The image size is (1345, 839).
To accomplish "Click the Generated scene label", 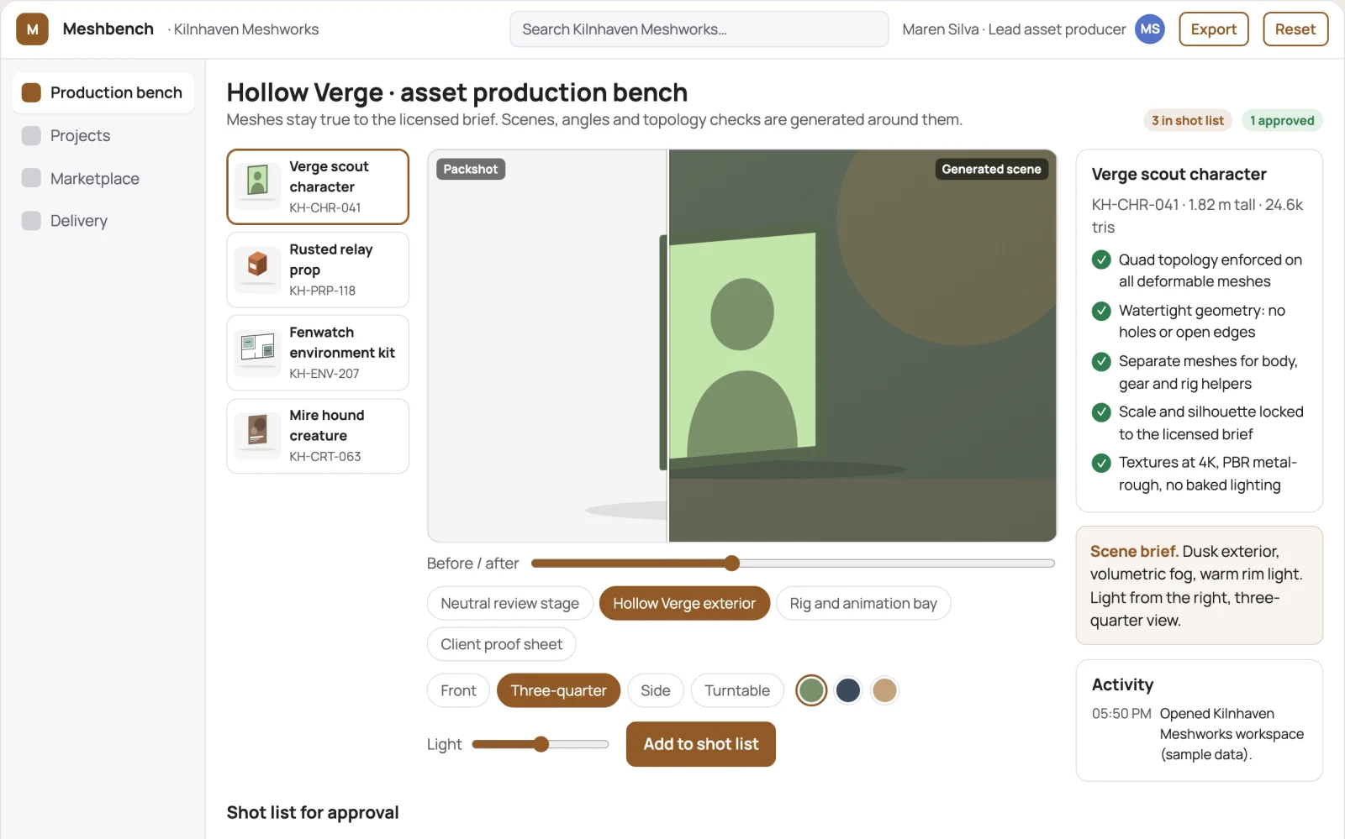I will 992,169.
